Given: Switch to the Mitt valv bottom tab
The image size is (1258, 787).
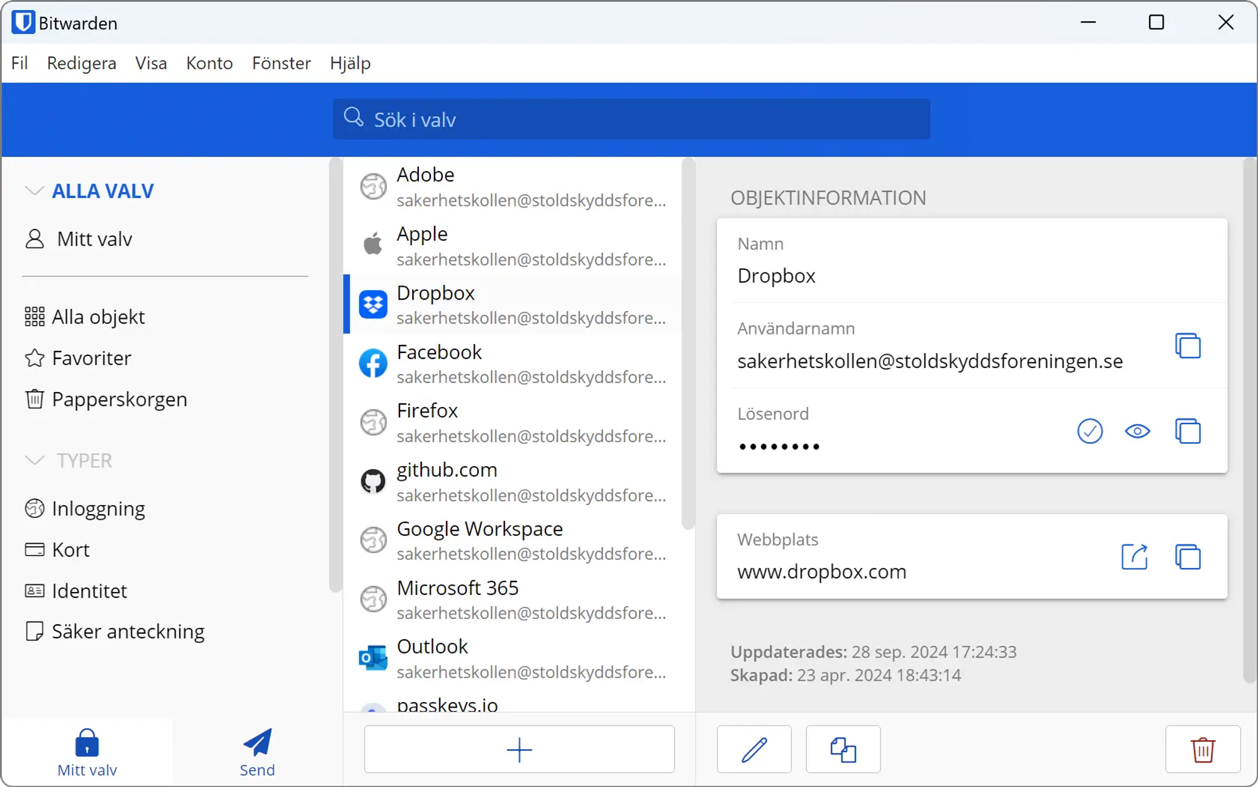Looking at the screenshot, I should tap(87, 753).
